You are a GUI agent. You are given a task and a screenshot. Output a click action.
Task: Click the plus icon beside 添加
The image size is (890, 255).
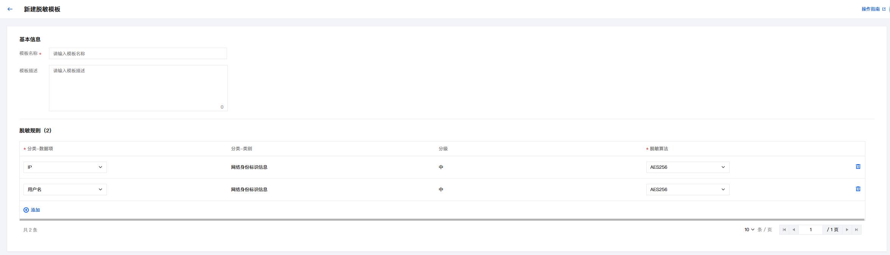[26, 210]
